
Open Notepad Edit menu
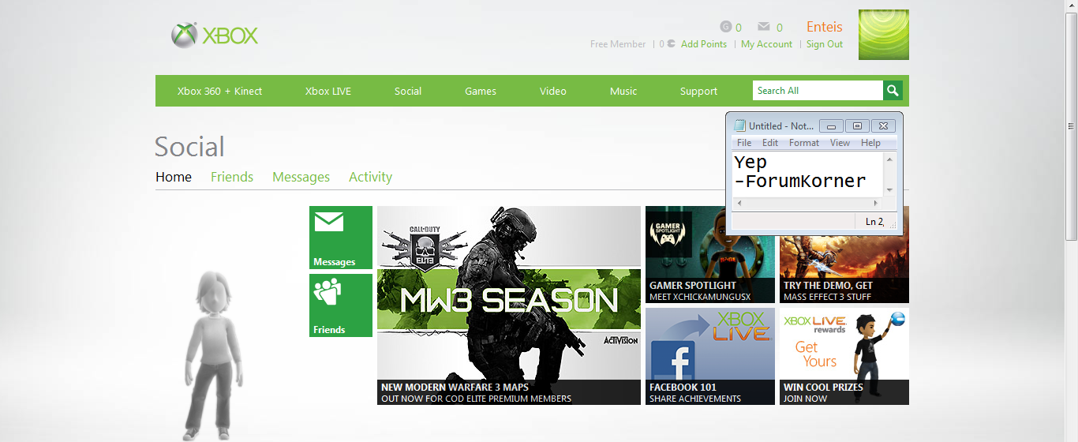click(770, 143)
